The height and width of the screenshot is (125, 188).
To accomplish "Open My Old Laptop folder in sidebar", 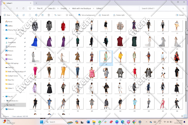I will point(13,63).
